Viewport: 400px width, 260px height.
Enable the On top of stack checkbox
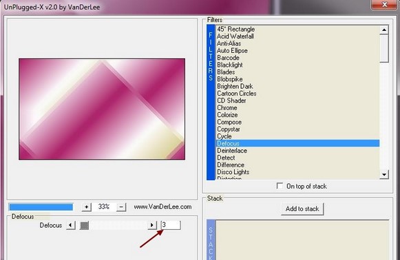tap(280, 186)
